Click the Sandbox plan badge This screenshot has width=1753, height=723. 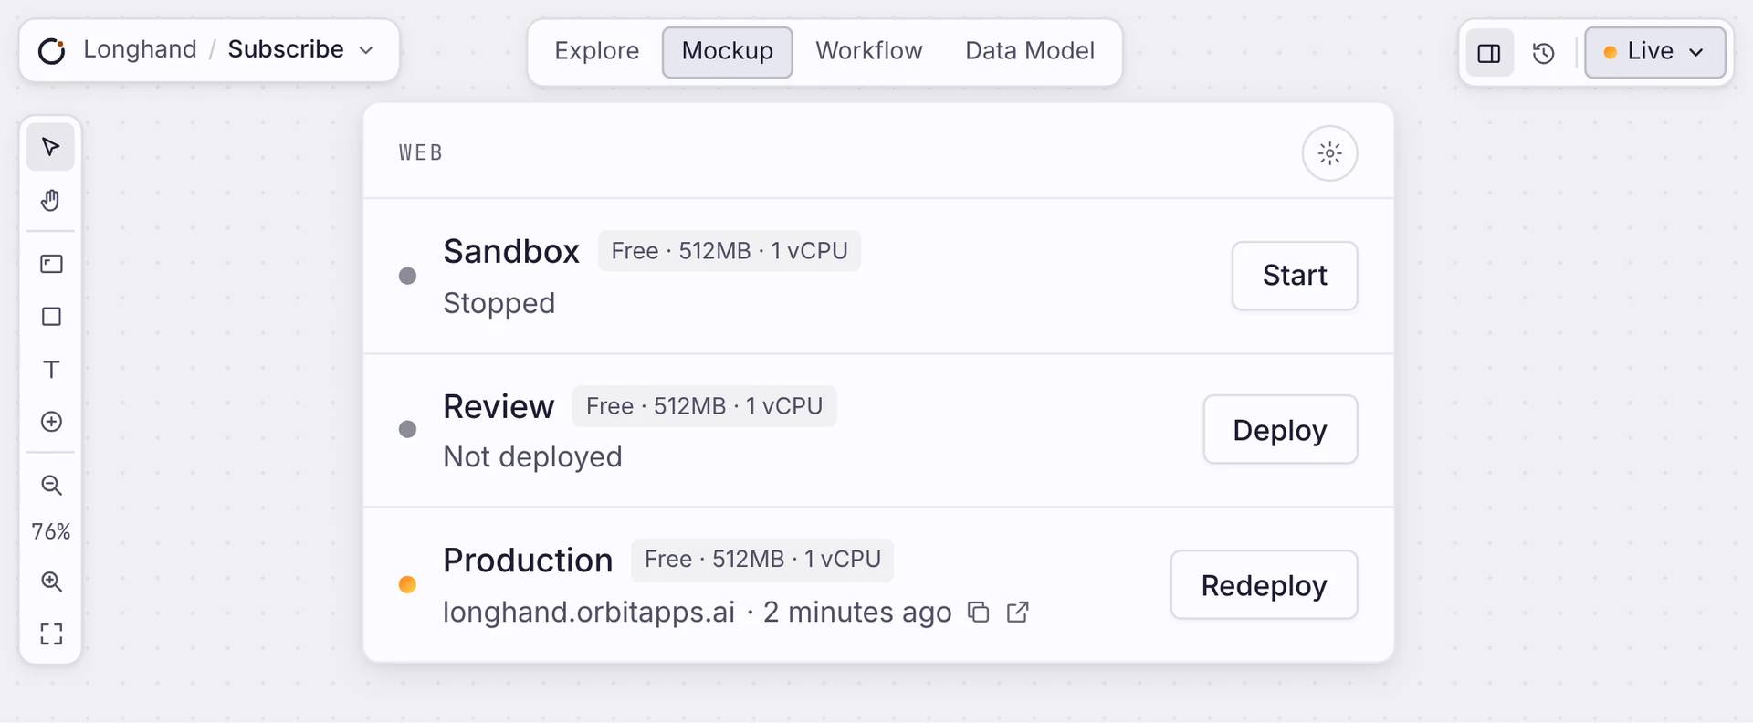click(730, 251)
